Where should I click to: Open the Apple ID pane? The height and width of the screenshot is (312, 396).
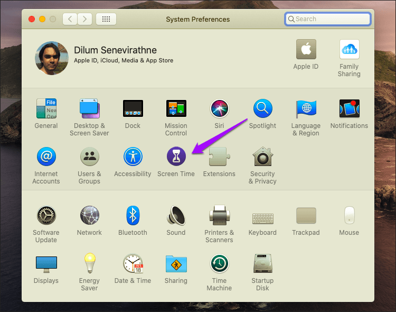[306, 49]
